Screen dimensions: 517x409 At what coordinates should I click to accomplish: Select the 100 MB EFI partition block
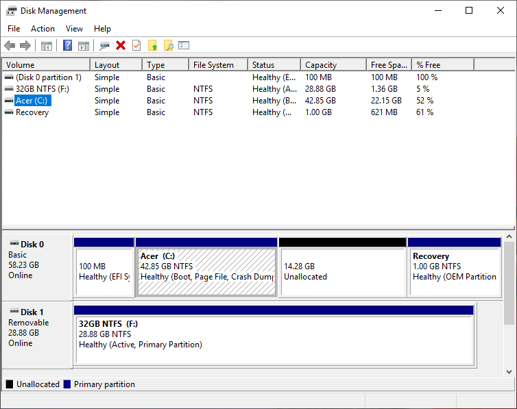point(104,268)
